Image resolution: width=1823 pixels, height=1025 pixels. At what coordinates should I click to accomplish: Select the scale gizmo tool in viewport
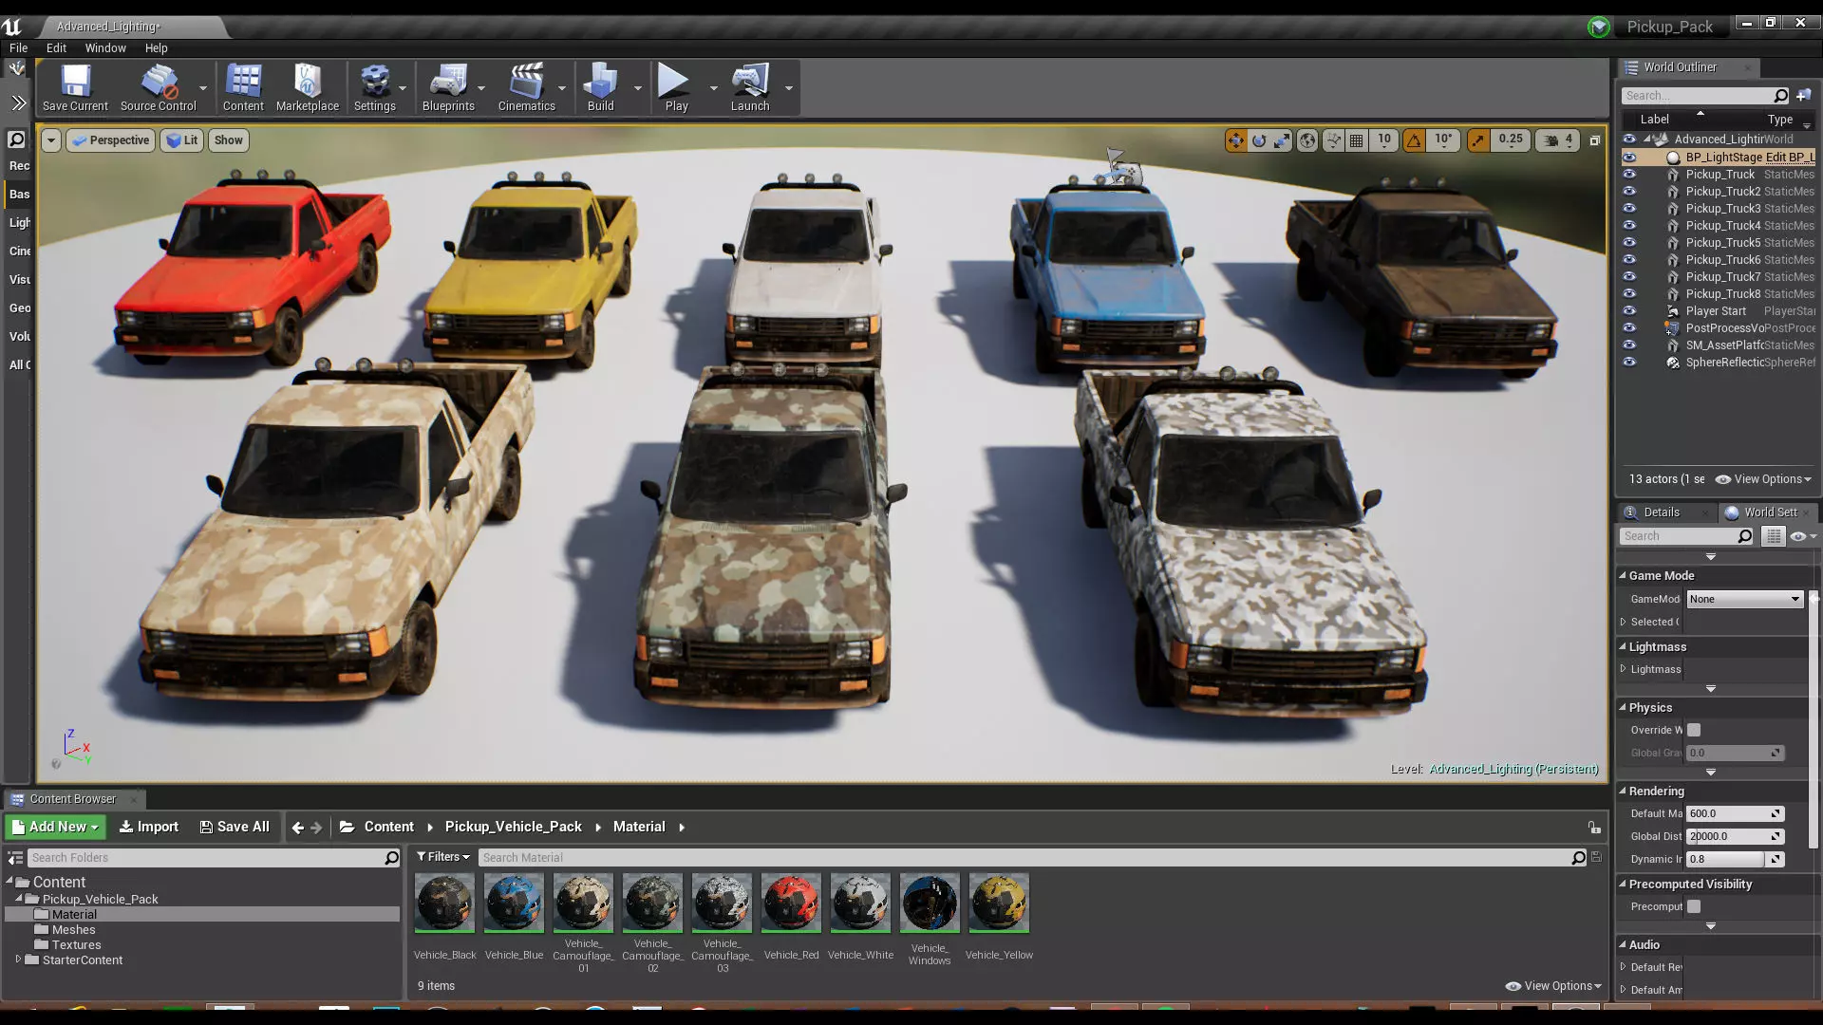coord(1282,140)
